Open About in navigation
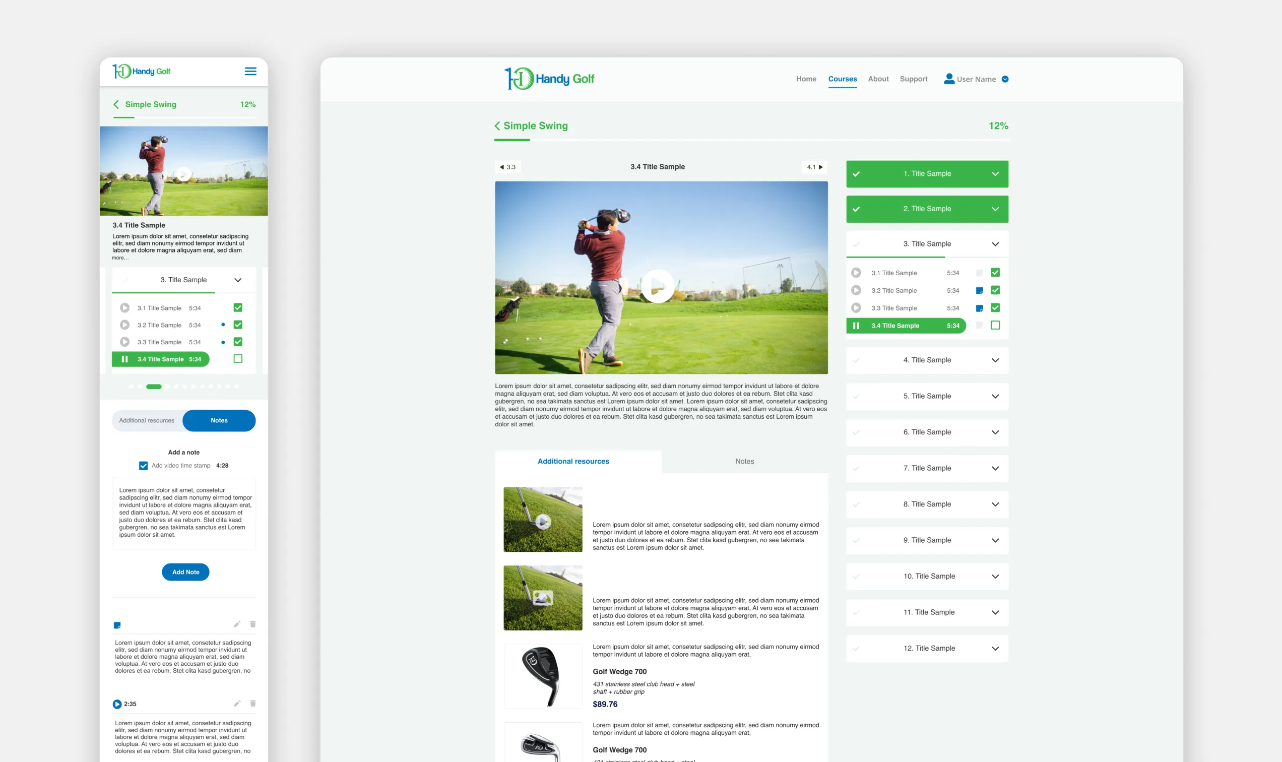 point(878,79)
